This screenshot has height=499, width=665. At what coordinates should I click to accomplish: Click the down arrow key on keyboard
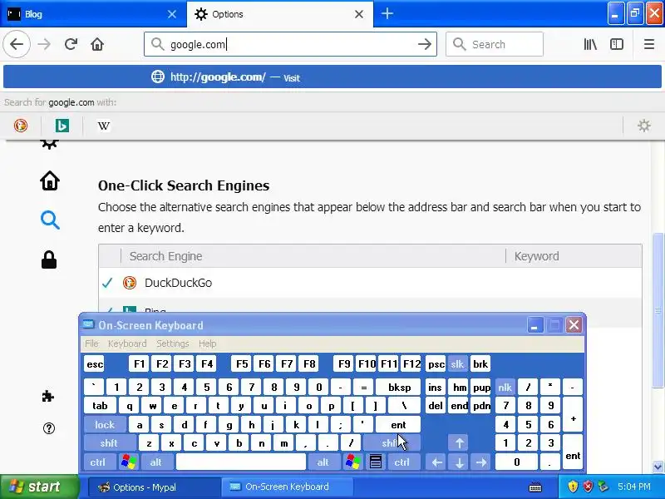[x=460, y=462]
